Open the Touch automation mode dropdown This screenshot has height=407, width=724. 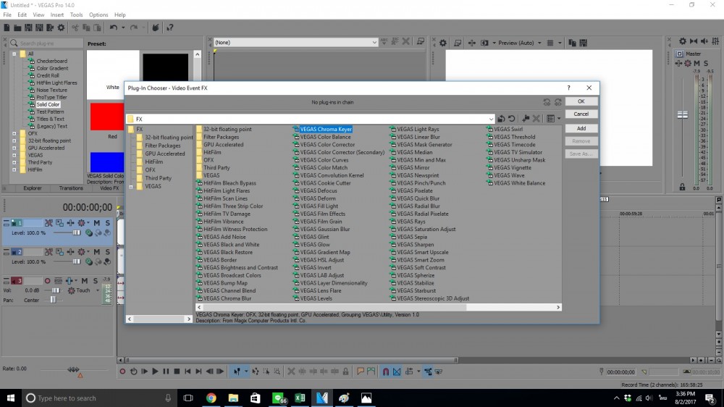pos(98,290)
